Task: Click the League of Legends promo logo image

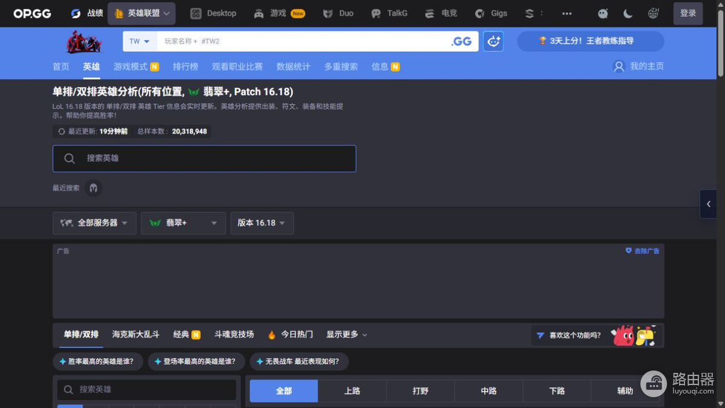Action: tap(84, 42)
